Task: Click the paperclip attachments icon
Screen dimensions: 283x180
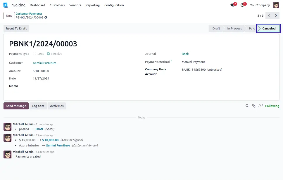Action: coord(254,106)
